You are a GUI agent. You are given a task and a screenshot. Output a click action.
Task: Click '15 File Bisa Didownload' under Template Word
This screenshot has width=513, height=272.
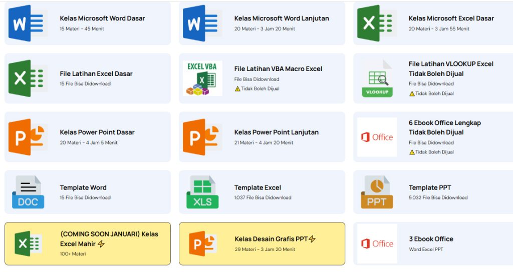pyautogui.click(x=85, y=197)
